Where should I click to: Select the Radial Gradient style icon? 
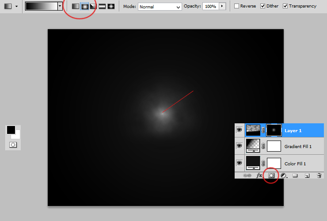(84, 6)
